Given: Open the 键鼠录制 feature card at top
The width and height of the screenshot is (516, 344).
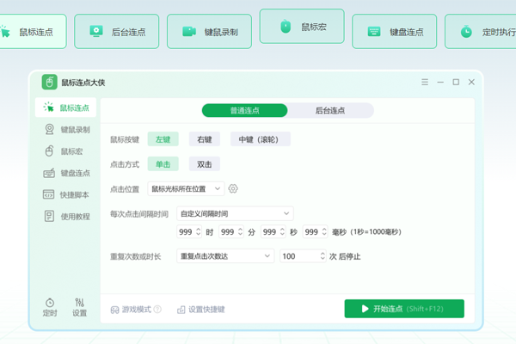Looking at the screenshot, I should tap(209, 32).
